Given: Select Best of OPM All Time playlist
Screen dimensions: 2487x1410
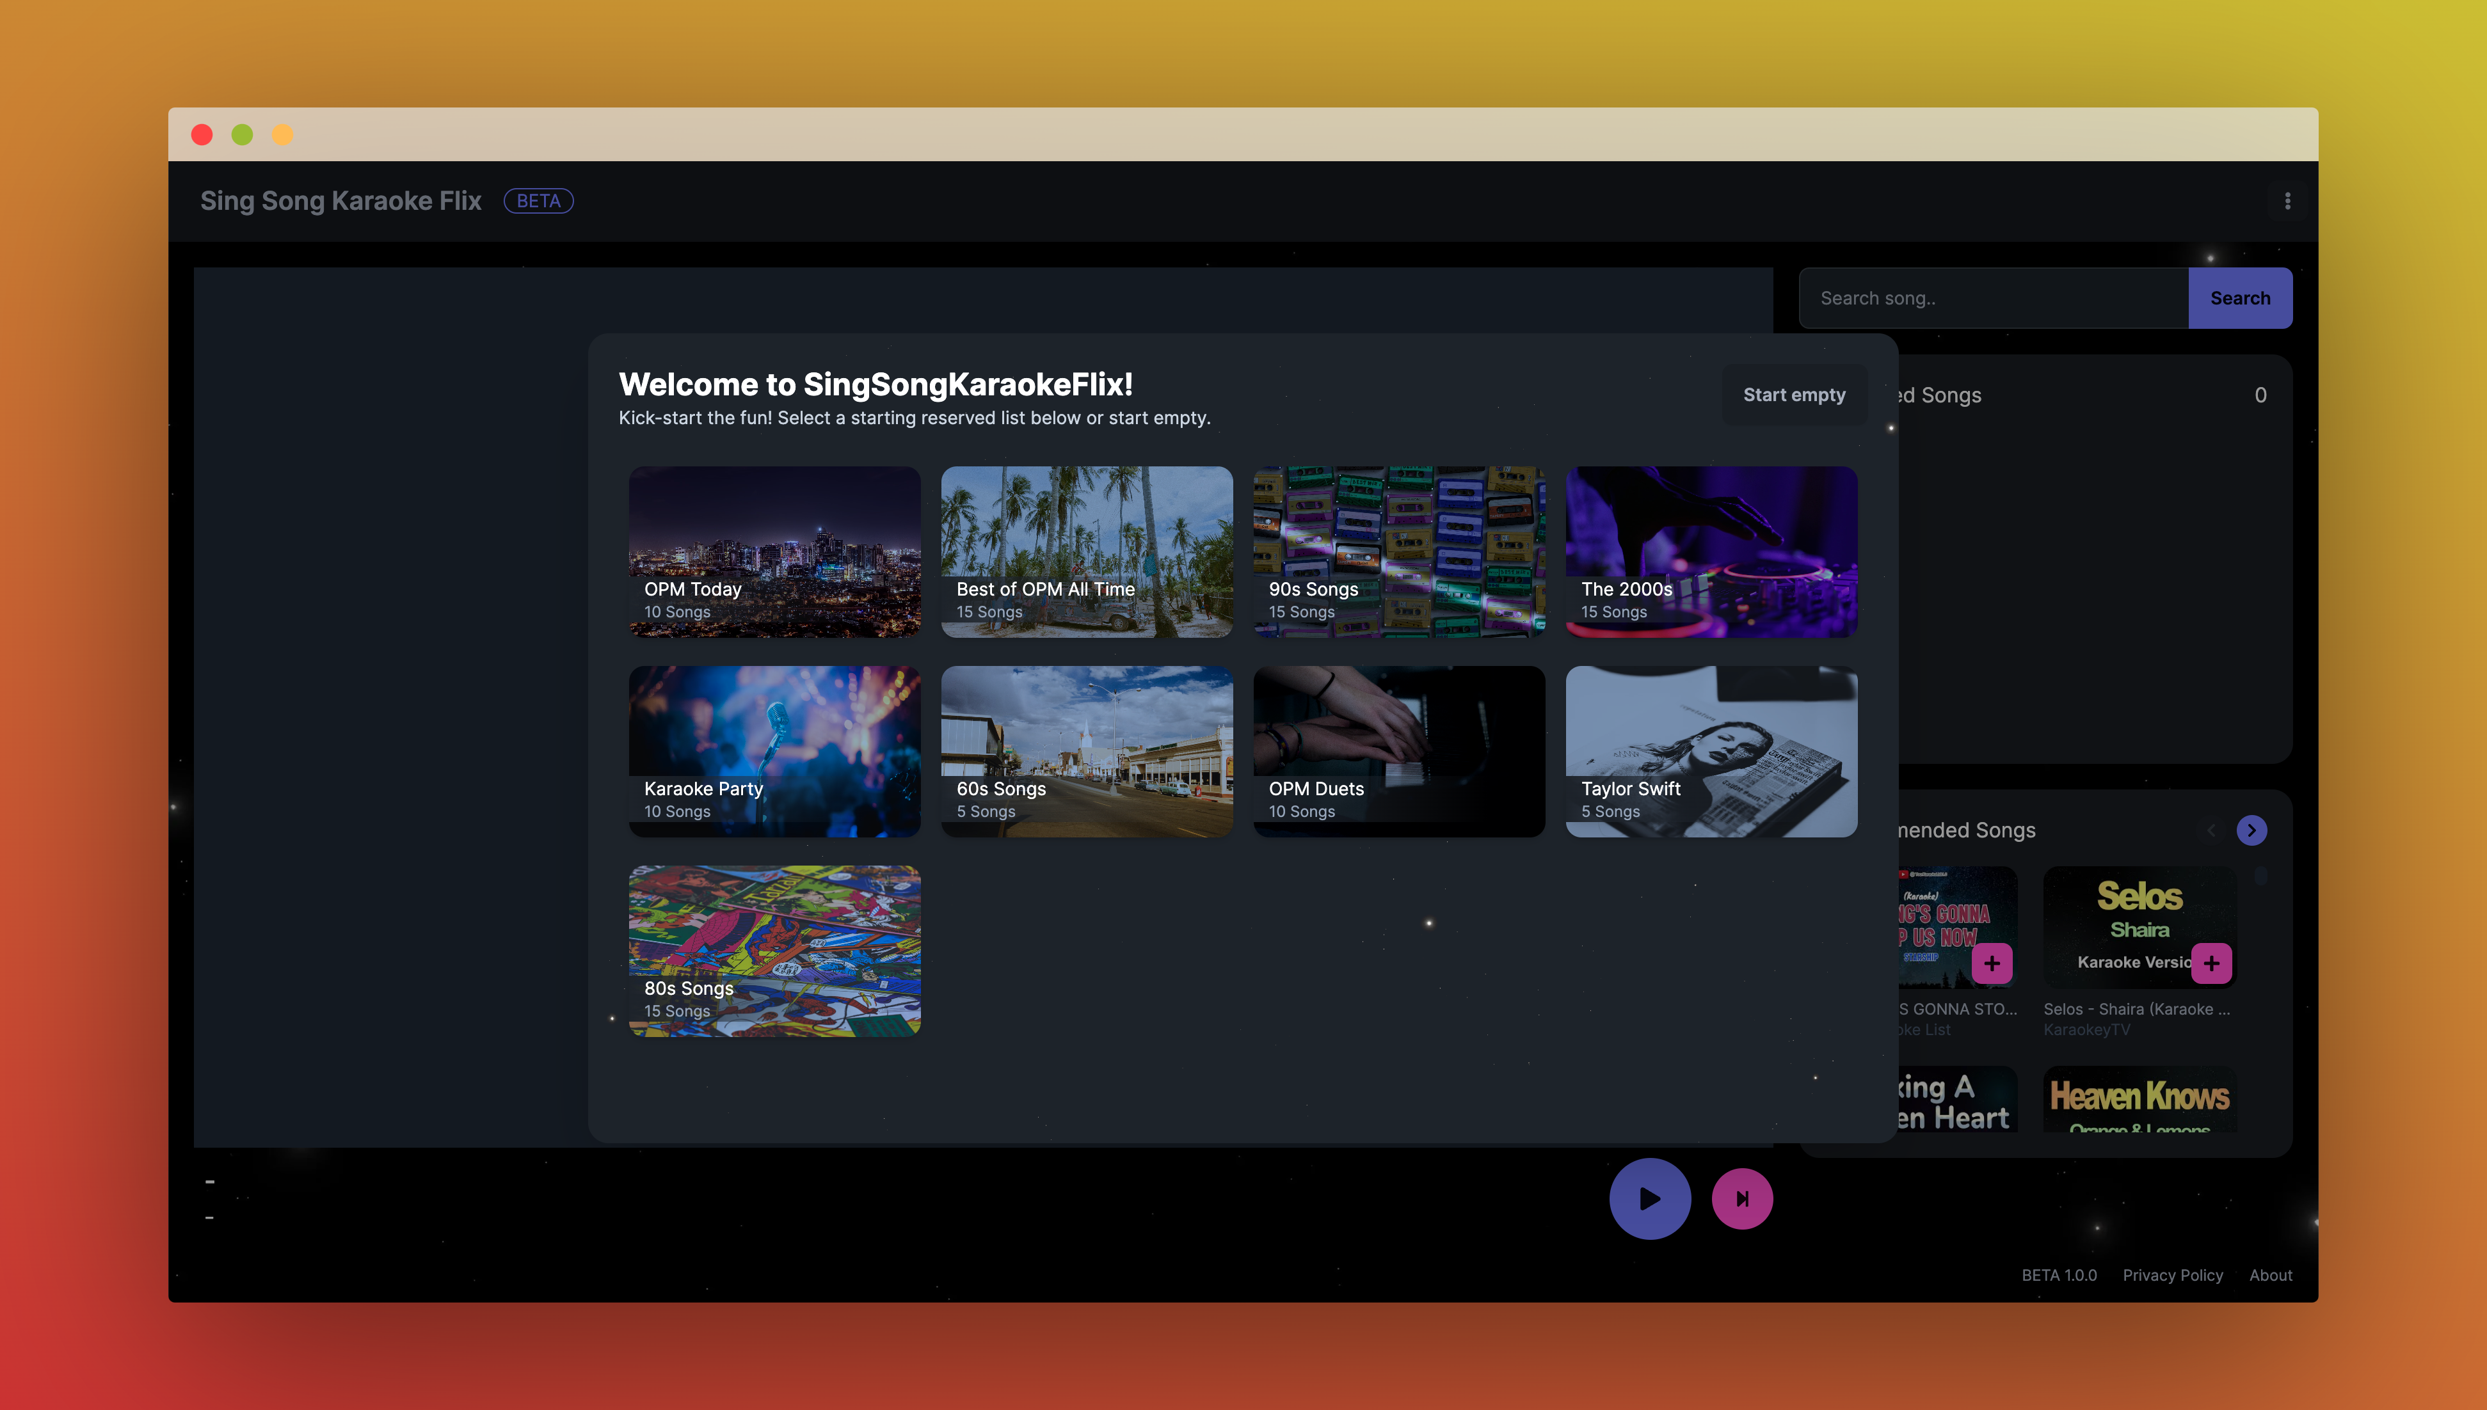Looking at the screenshot, I should pyautogui.click(x=1087, y=552).
